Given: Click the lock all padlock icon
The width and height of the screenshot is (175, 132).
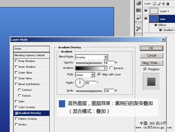Looking at the screenshot, I should point(168,4).
